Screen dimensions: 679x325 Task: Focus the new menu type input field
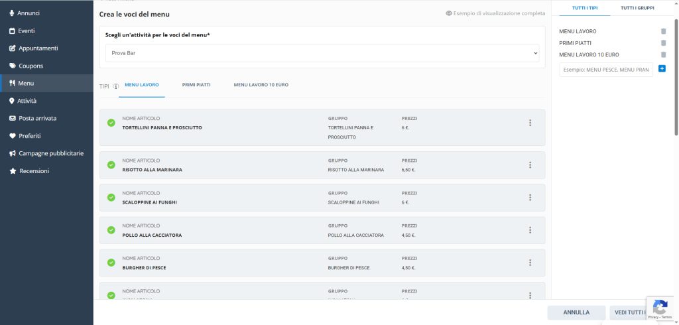click(x=605, y=70)
